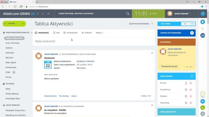Open Sklep under Aplikacje
This screenshot has width=209, height=117.
coord(8,89)
